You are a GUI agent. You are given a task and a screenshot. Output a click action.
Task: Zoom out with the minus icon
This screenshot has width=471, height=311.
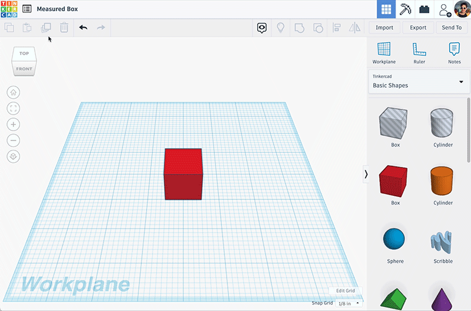click(13, 141)
